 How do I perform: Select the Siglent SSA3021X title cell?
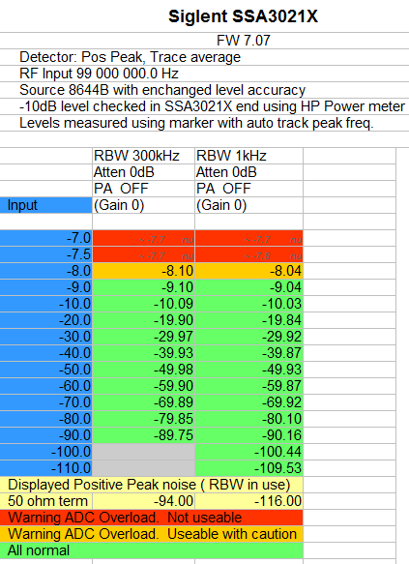click(x=244, y=16)
